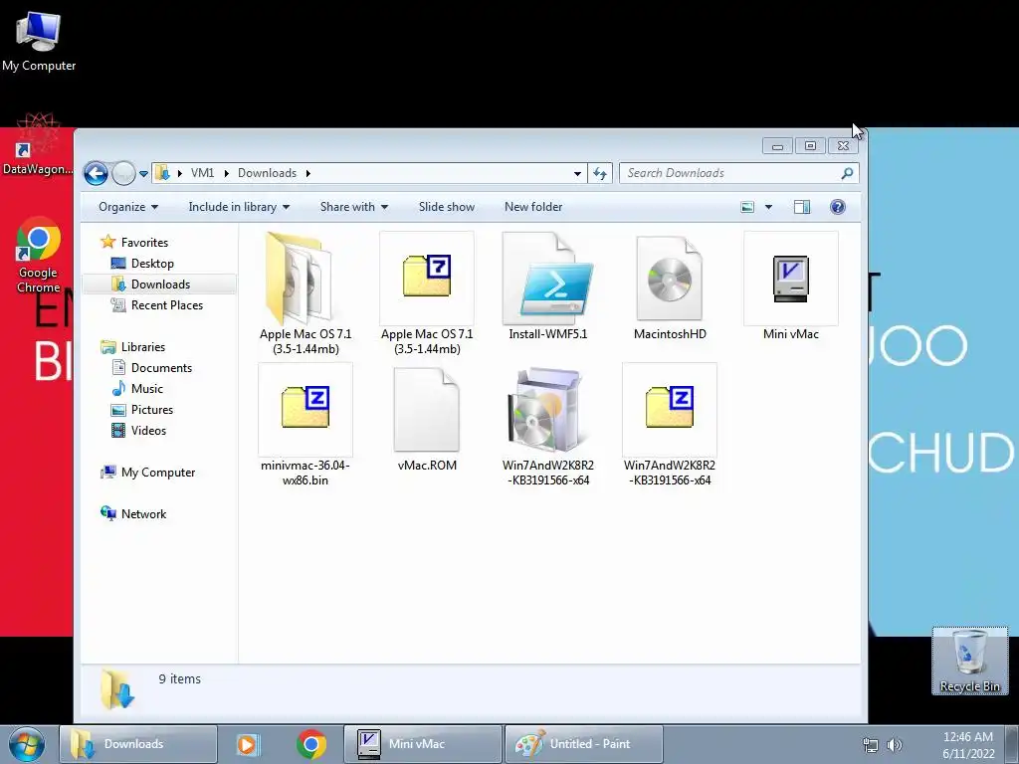This screenshot has height=764, width=1019.
Task: Click the Forward navigation arrow
Action: (x=122, y=173)
